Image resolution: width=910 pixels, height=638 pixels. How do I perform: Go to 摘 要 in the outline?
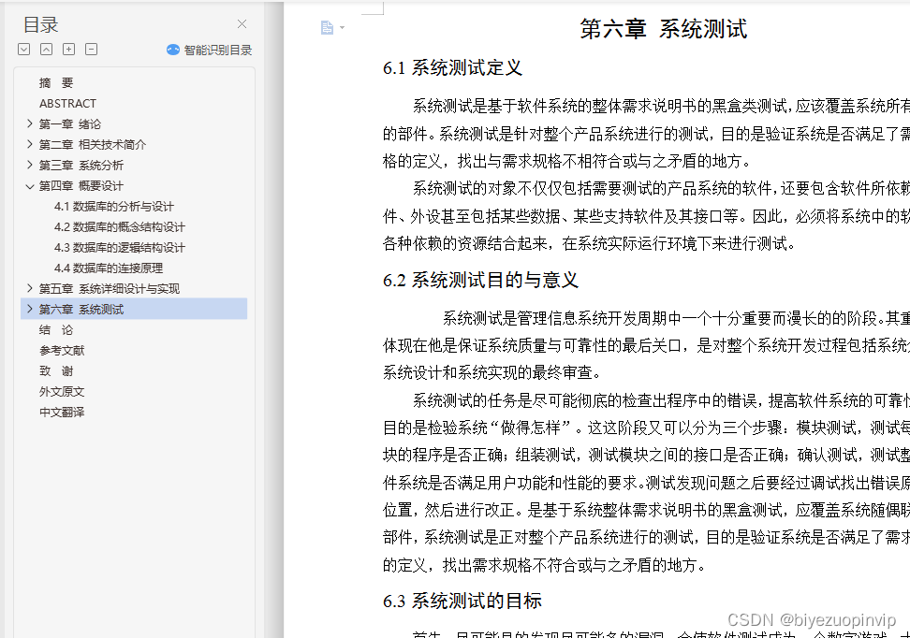tap(56, 83)
